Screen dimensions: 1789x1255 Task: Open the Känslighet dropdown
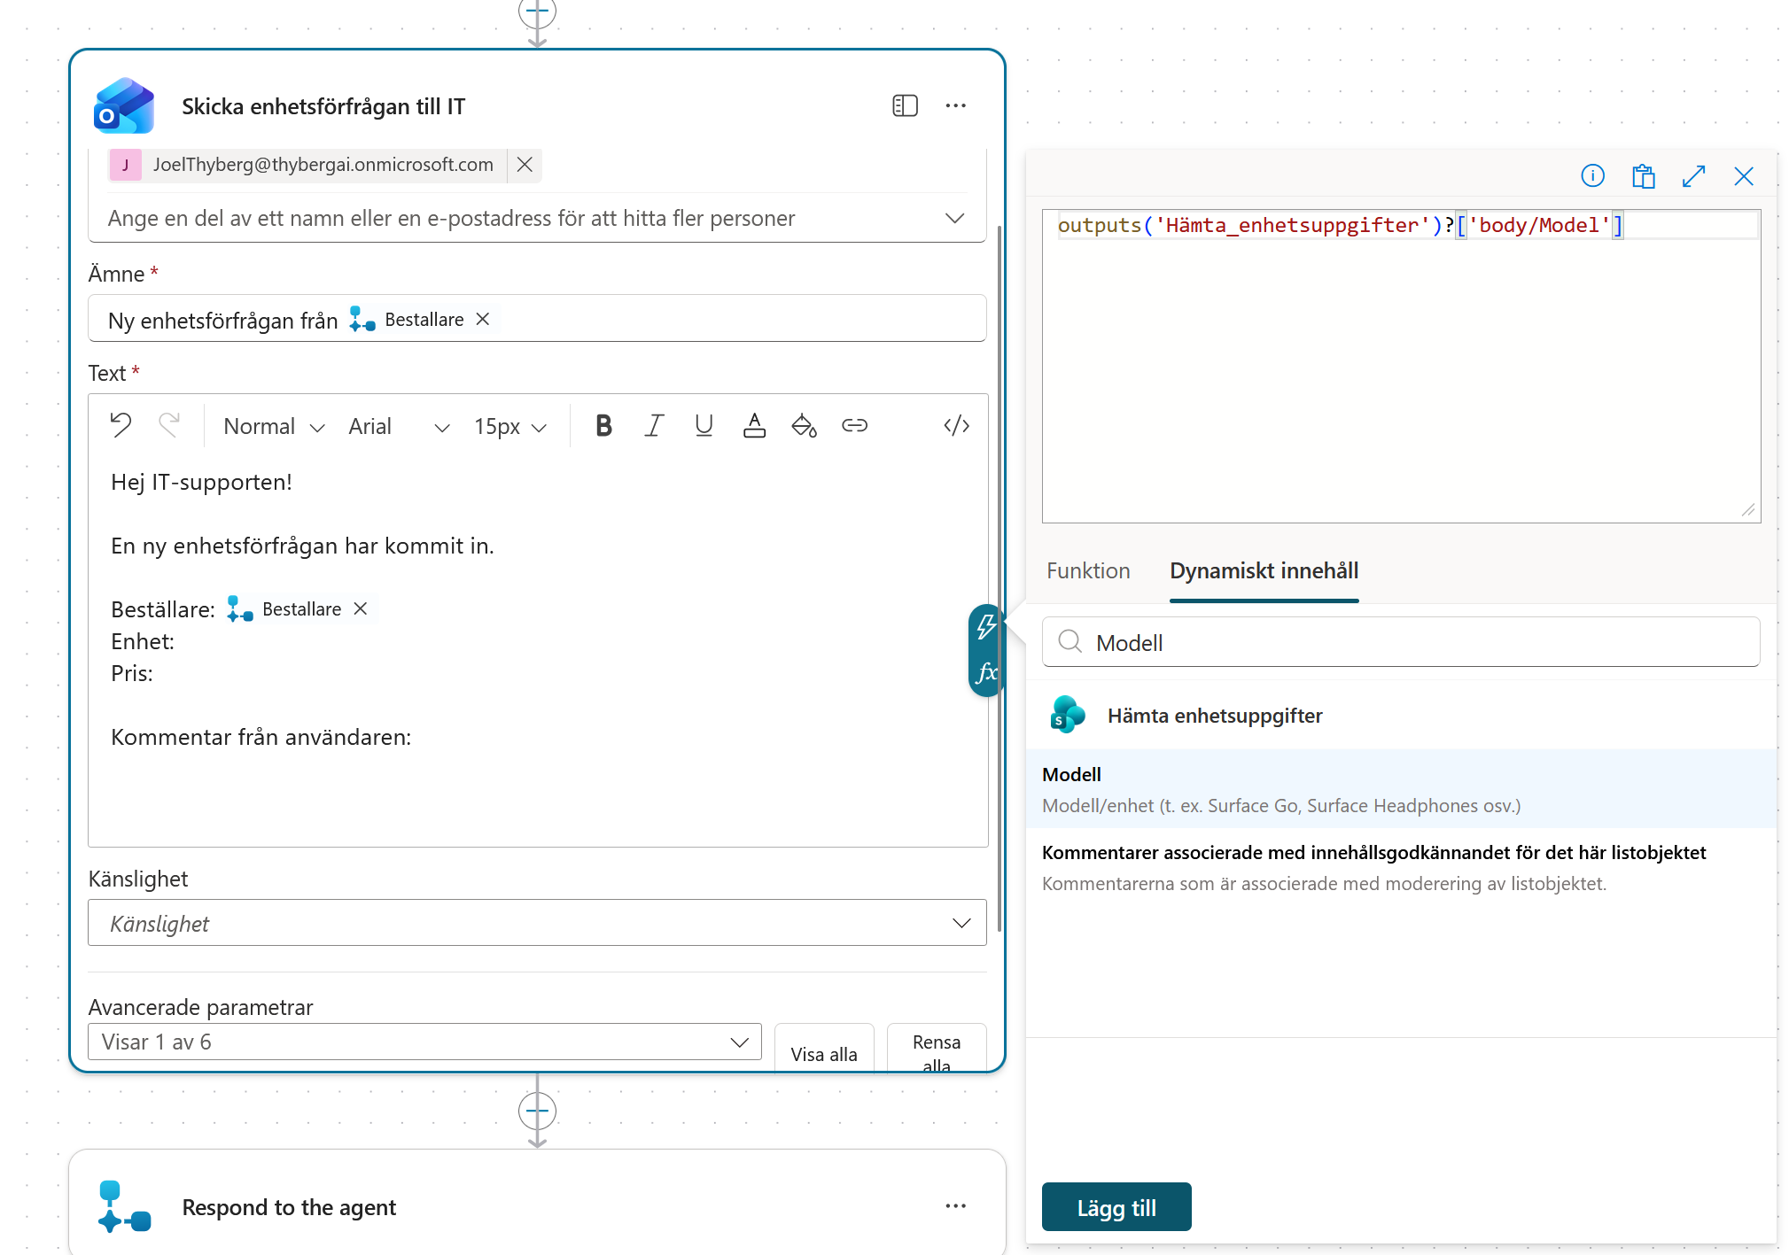click(x=537, y=924)
